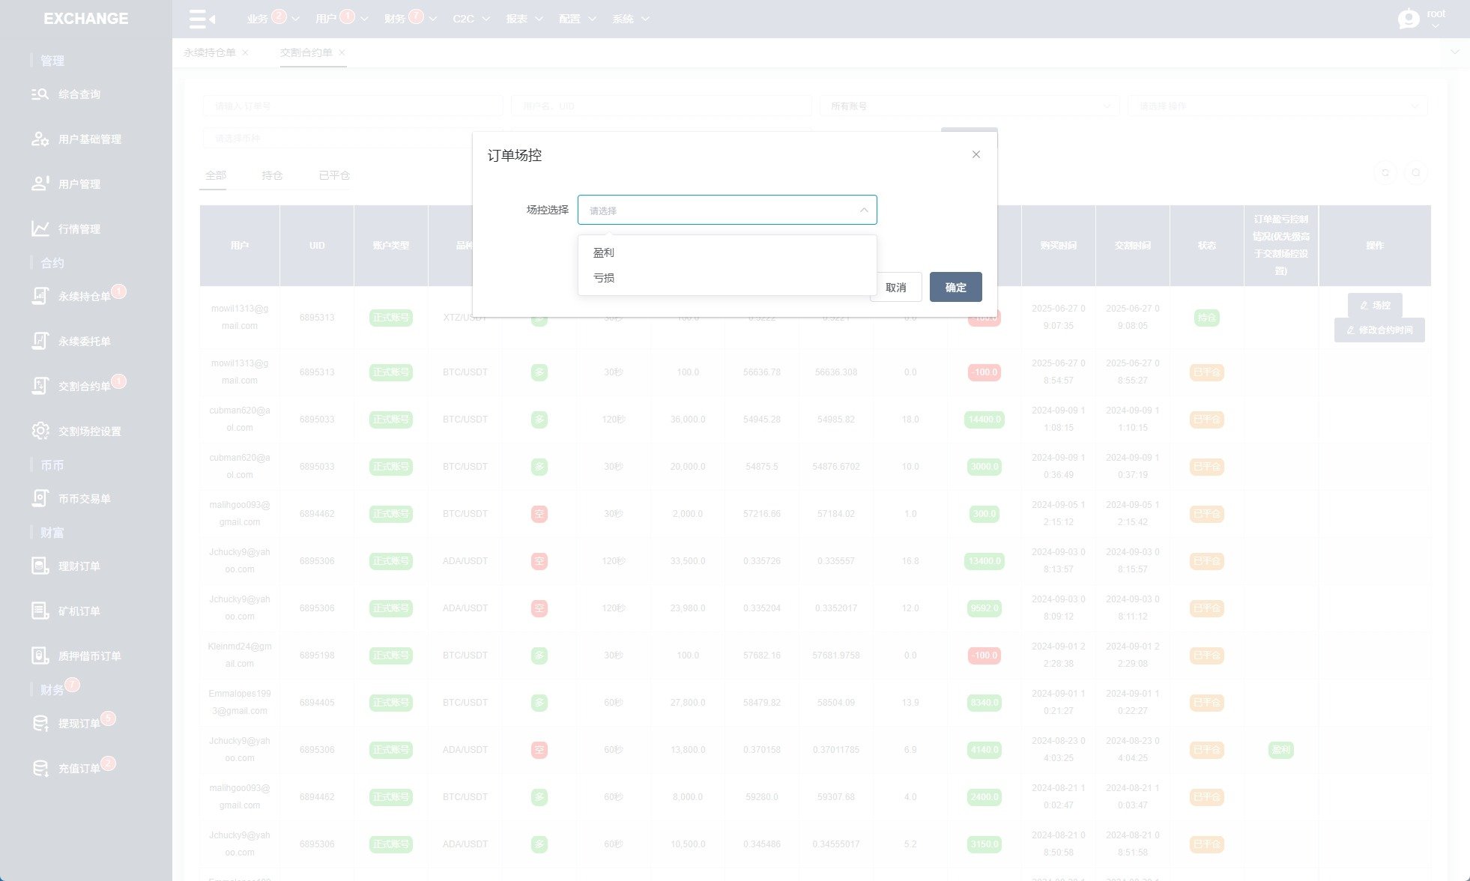This screenshot has height=881, width=1470.
Task: Close the 交割合约单 page tab
Action: [x=342, y=52]
